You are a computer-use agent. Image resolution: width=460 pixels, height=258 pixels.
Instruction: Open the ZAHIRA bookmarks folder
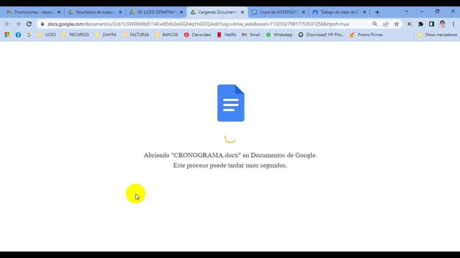coord(106,35)
